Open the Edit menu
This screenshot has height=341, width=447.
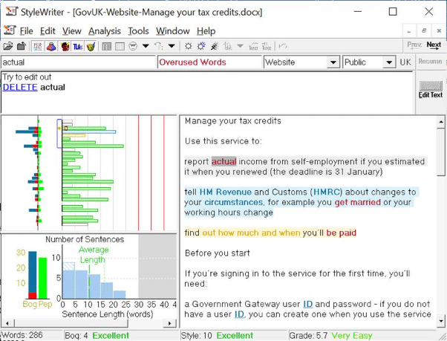click(x=48, y=31)
